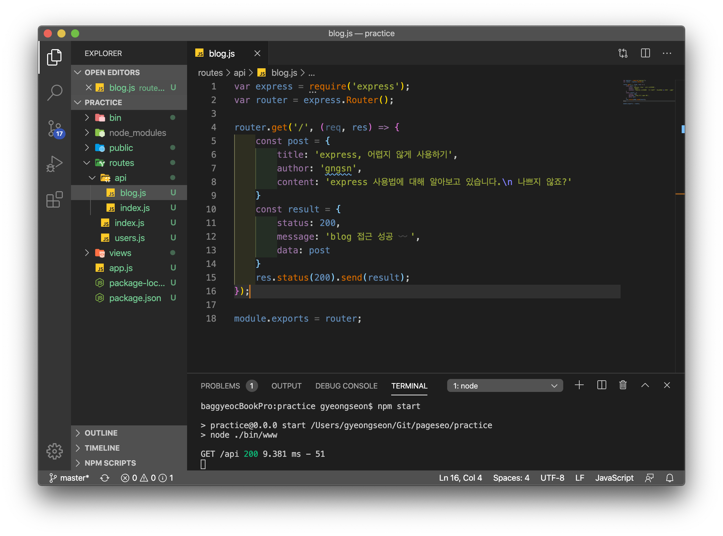Switch to the PROBLEMS tab
The width and height of the screenshot is (723, 536).
pos(220,386)
